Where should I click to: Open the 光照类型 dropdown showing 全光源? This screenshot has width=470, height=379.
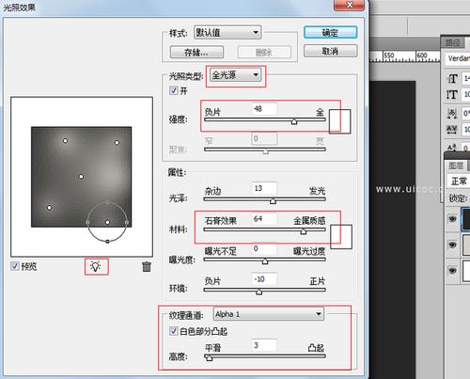(x=235, y=75)
